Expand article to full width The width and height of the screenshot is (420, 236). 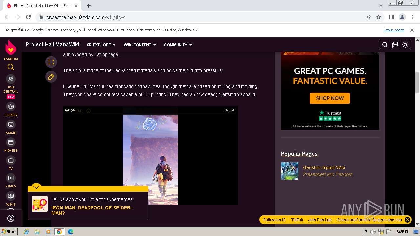click(51, 62)
